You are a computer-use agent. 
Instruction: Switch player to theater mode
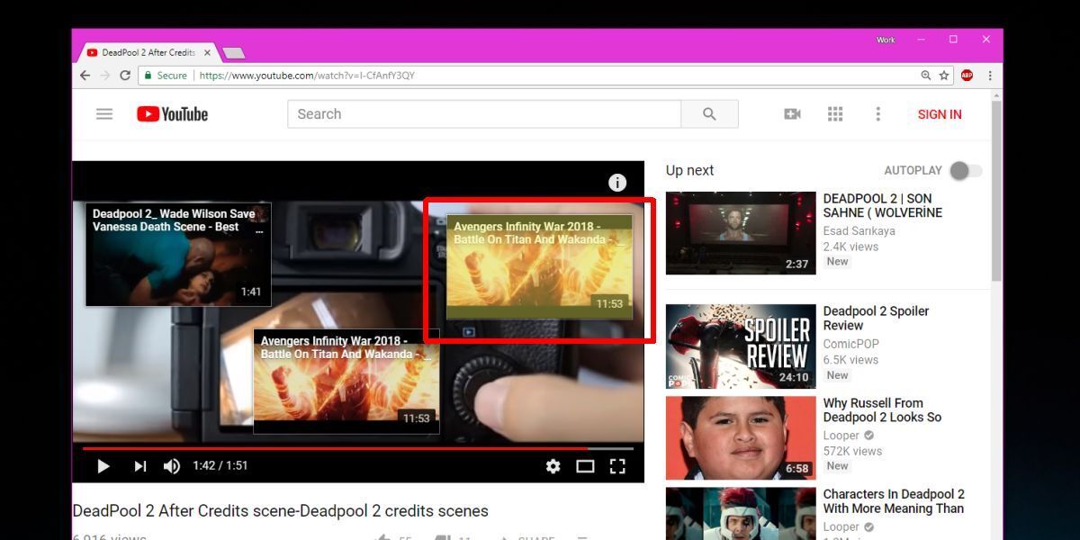(585, 466)
